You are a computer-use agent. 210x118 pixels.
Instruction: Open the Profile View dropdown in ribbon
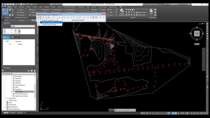tap(70, 10)
